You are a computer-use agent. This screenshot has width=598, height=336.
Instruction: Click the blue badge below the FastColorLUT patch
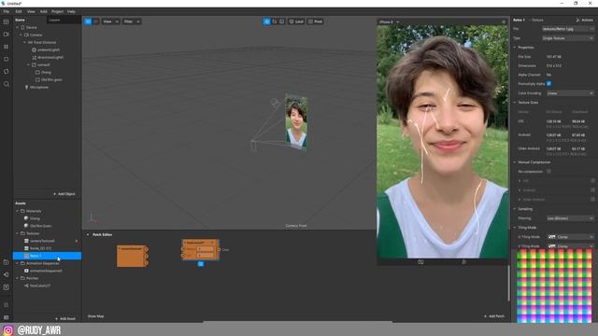(x=201, y=263)
